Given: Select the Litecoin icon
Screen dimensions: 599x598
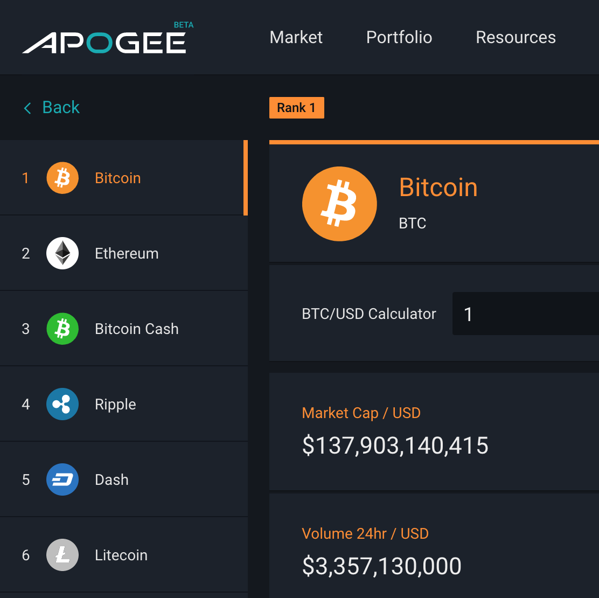Looking at the screenshot, I should point(62,555).
